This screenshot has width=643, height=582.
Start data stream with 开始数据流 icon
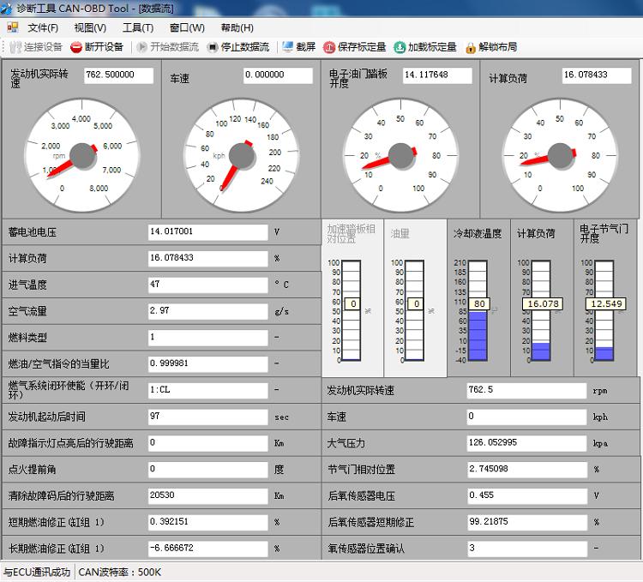[x=141, y=47]
